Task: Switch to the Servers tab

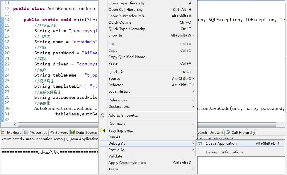Action: [x=59, y=132]
